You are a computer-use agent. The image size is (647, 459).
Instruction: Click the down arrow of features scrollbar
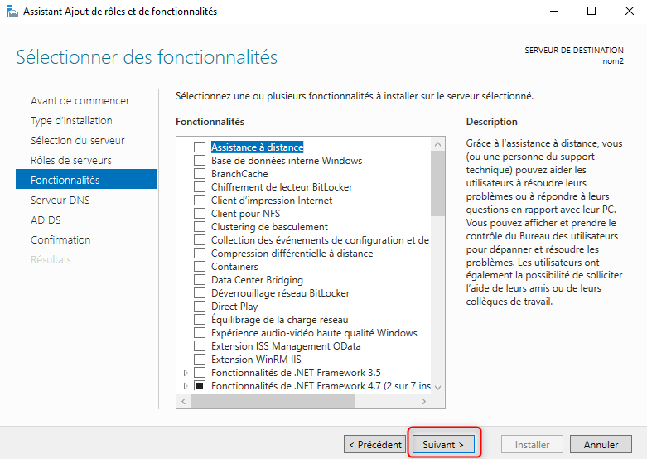437,388
